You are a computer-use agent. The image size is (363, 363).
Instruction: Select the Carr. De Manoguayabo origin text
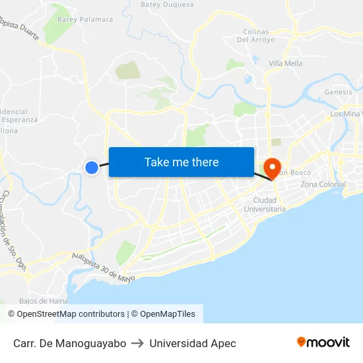coord(70,343)
